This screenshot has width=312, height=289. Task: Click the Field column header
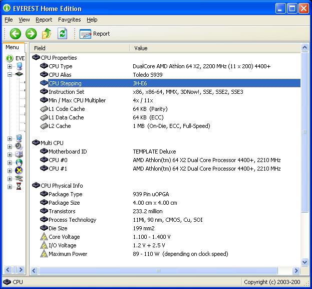pos(80,48)
